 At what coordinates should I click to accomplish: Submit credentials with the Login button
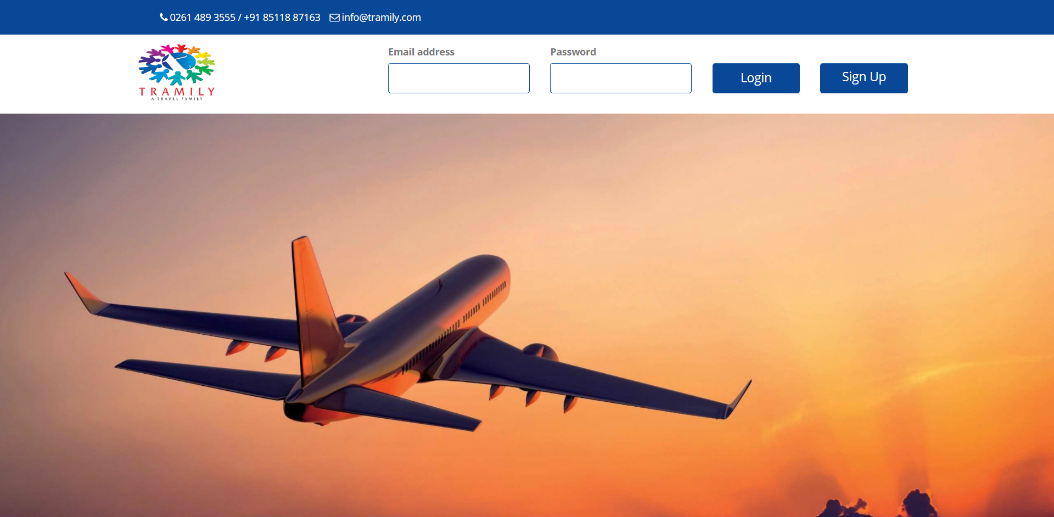(x=756, y=78)
